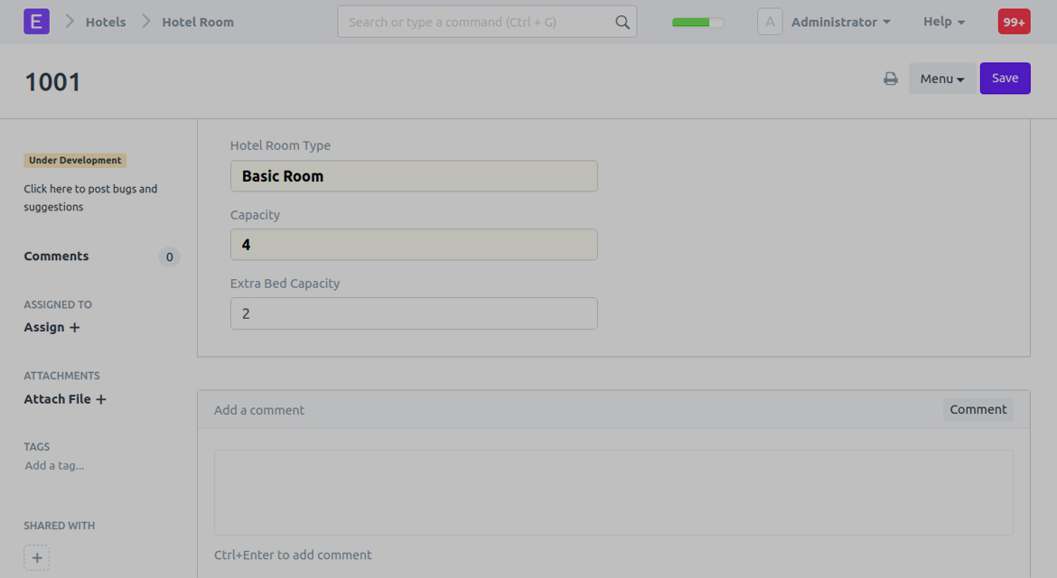Go to Hotels breadcrumb
The height and width of the screenshot is (578, 1057).
(106, 22)
